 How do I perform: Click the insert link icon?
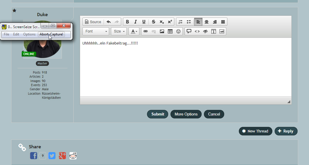[x=146, y=31]
